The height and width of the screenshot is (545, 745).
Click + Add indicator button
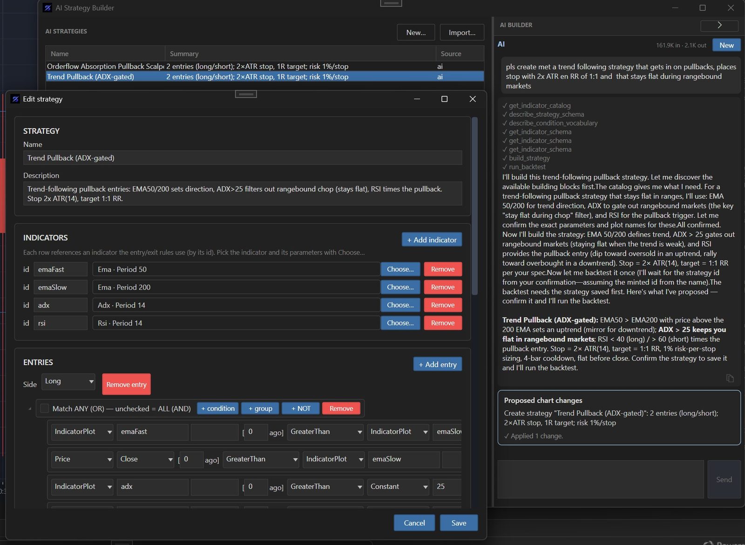(x=432, y=240)
